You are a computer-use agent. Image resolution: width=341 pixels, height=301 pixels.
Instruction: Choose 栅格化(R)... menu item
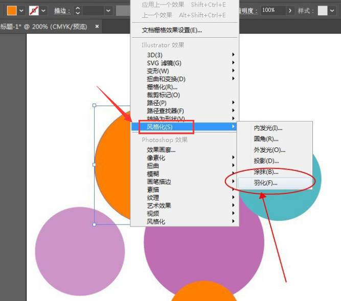tap(185, 87)
